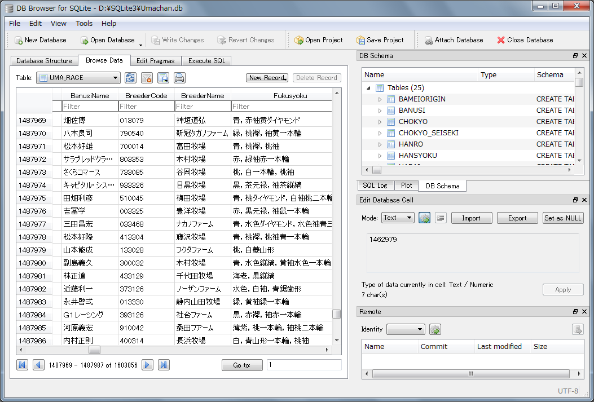Click Attach Database in toolbar

click(454, 40)
